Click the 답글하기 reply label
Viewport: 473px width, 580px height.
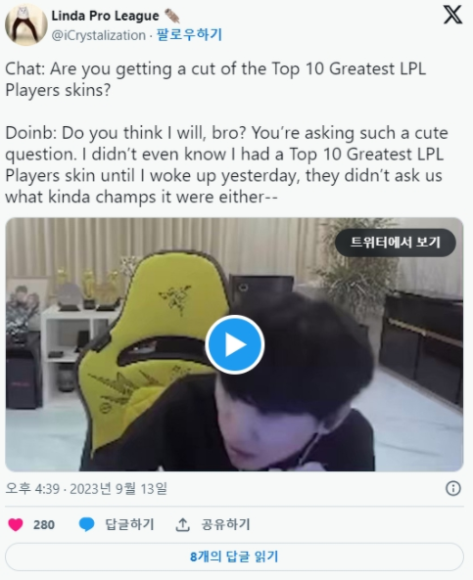click(129, 524)
